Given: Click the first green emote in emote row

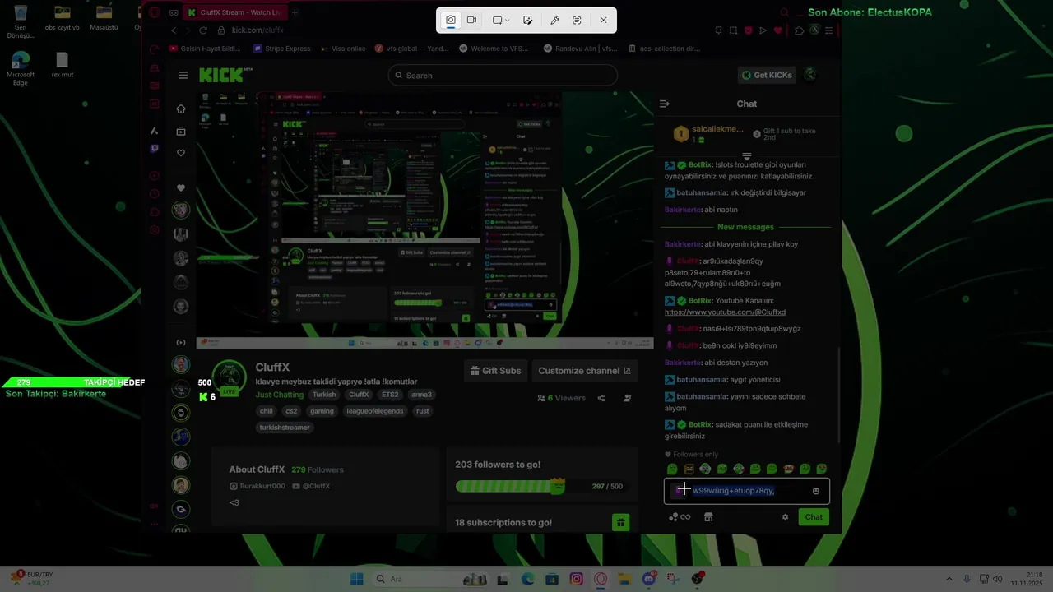Looking at the screenshot, I should click(672, 469).
